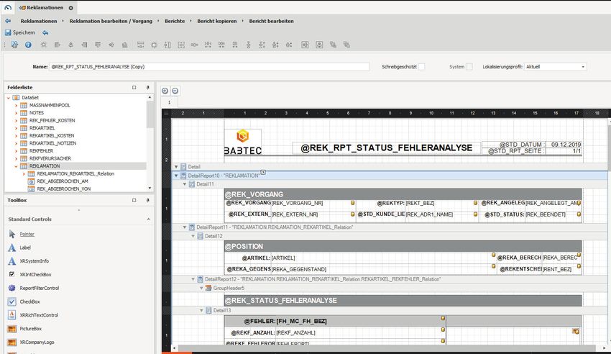Click the blue back arrow beside Speichern
The image size is (611, 354).
(x=45, y=32)
